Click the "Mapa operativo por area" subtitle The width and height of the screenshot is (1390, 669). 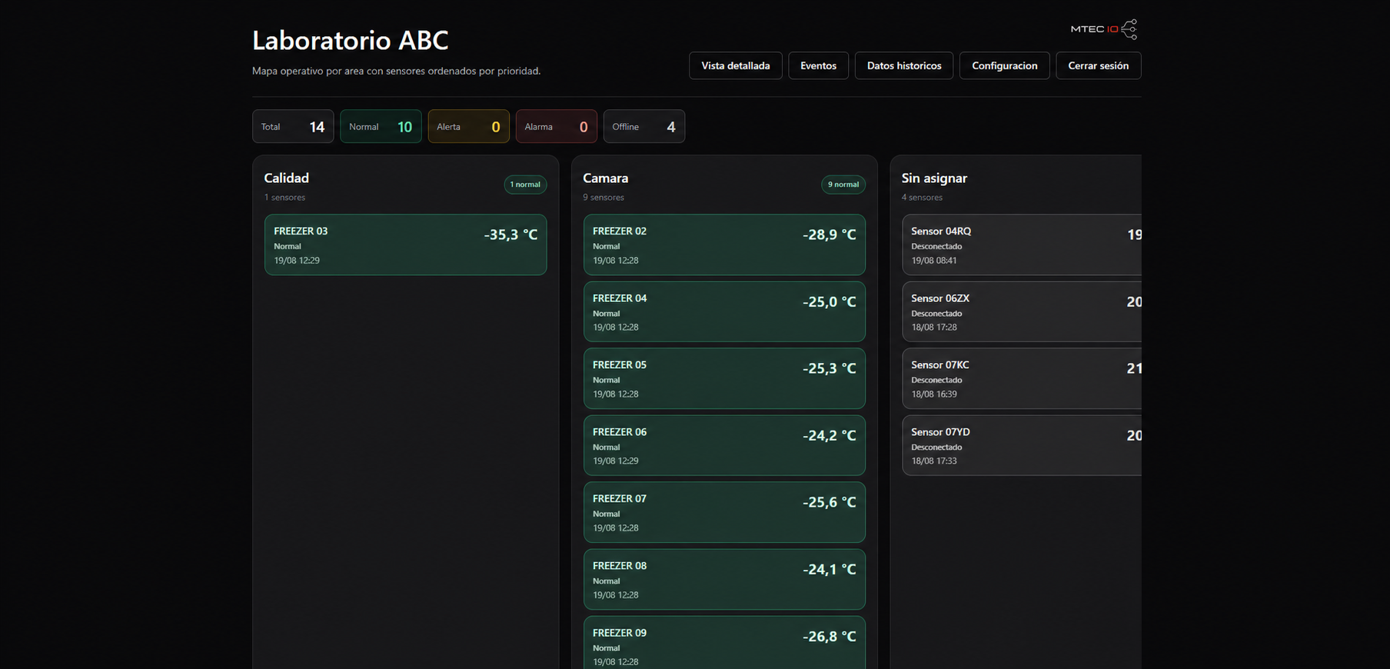click(397, 71)
